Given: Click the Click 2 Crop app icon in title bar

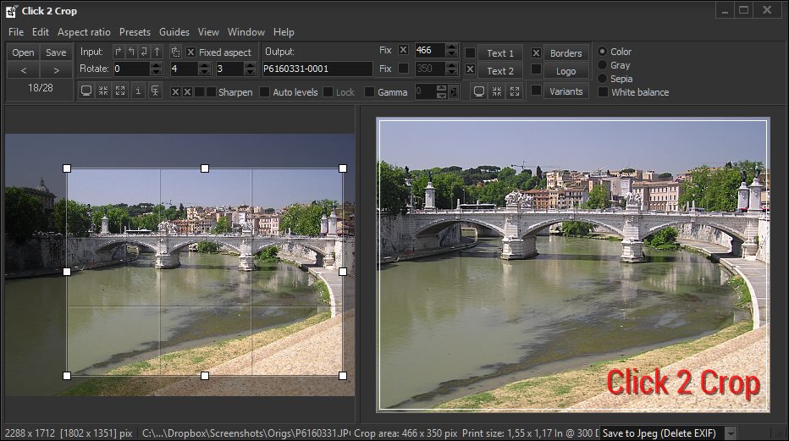Looking at the screenshot, I should pos(12,11).
